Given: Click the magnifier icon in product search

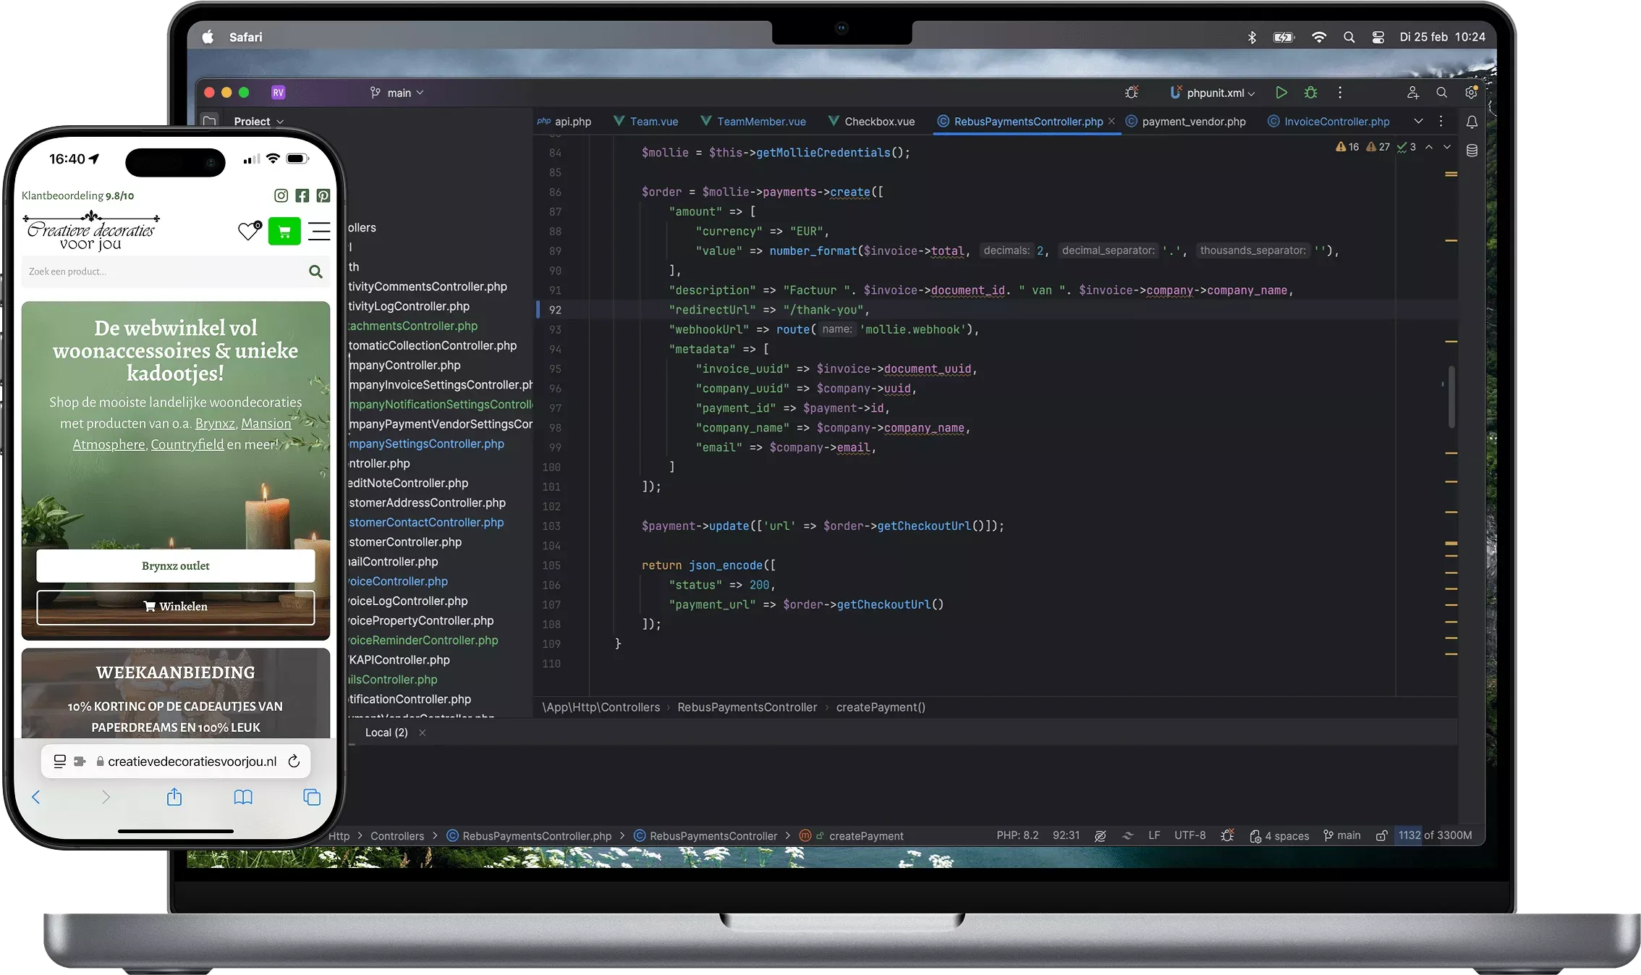Looking at the screenshot, I should click(x=315, y=271).
